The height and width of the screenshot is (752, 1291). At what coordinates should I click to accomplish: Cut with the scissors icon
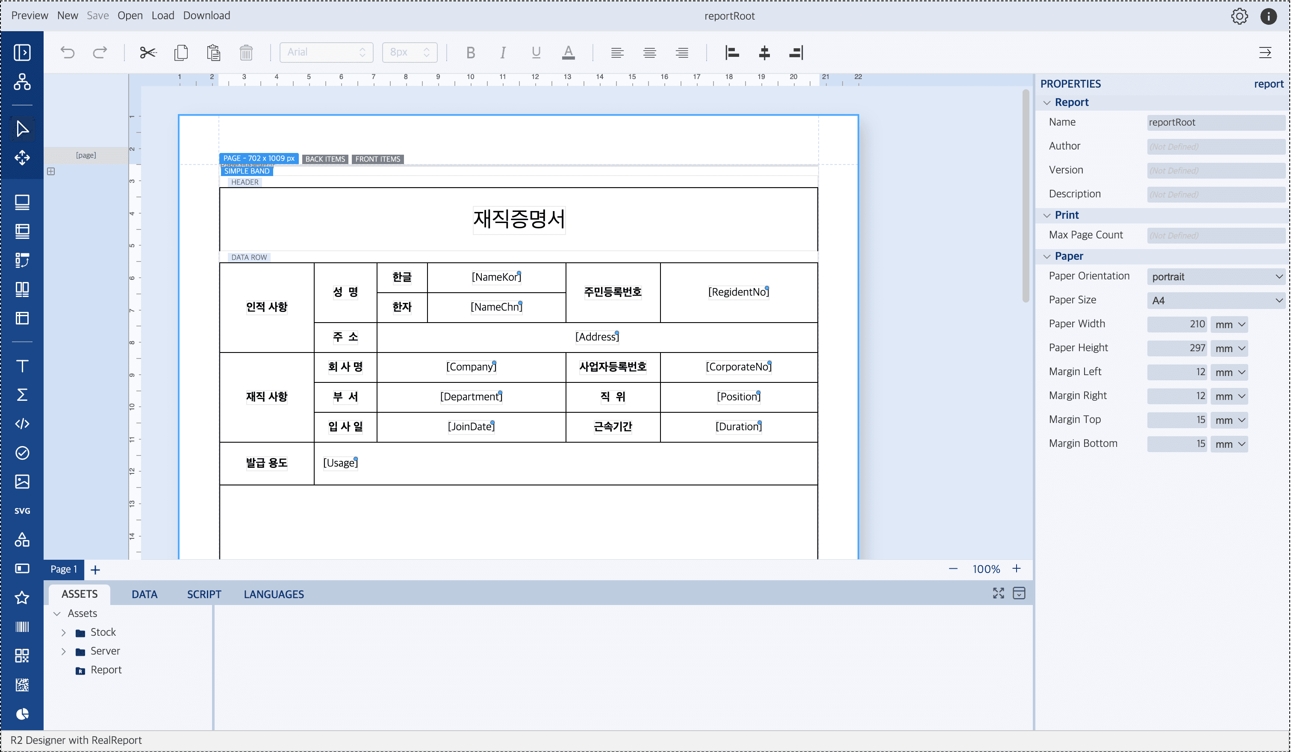148,52
